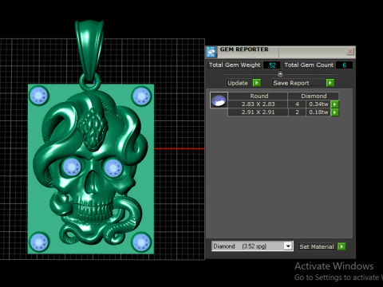This screenshot has height=287, width=383.
Task: Click the Gem Reporter panel icon
Action: coord(211,52)
